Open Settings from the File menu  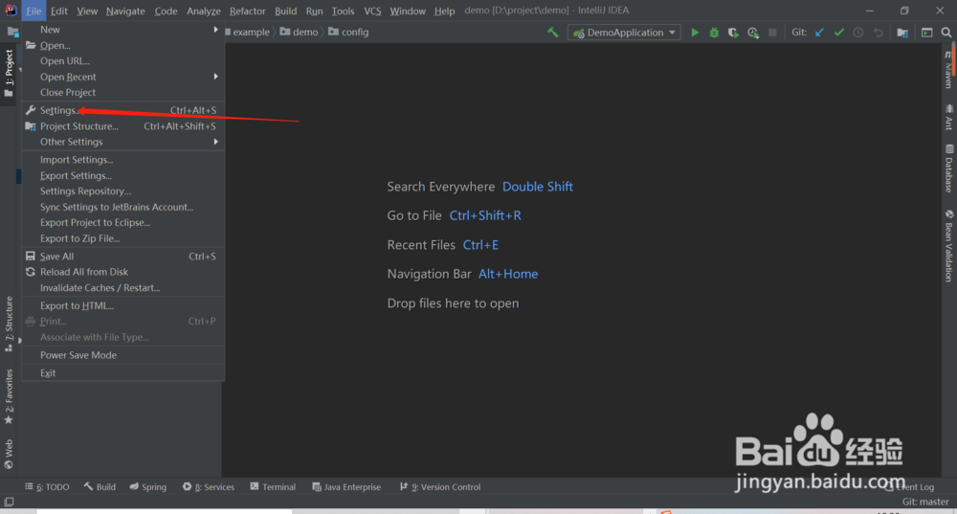click(123, 110)
